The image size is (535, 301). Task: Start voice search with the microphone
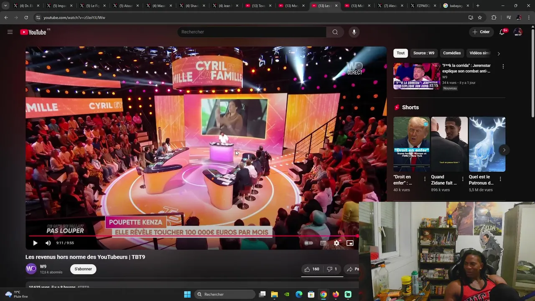point(354,32)
